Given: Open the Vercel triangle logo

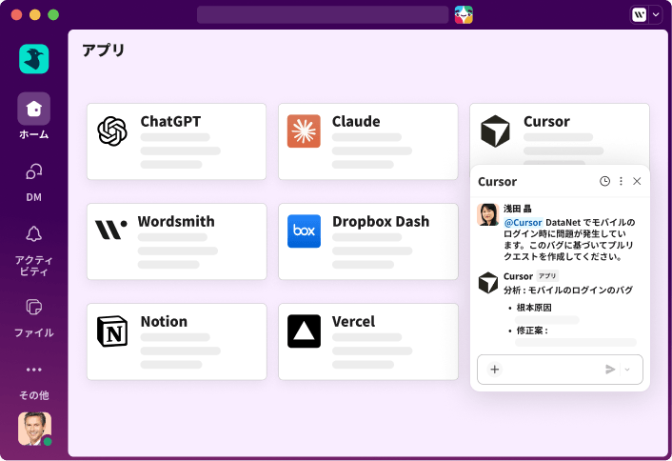Looking at the screenshot, I should click(x=304, y=331).
